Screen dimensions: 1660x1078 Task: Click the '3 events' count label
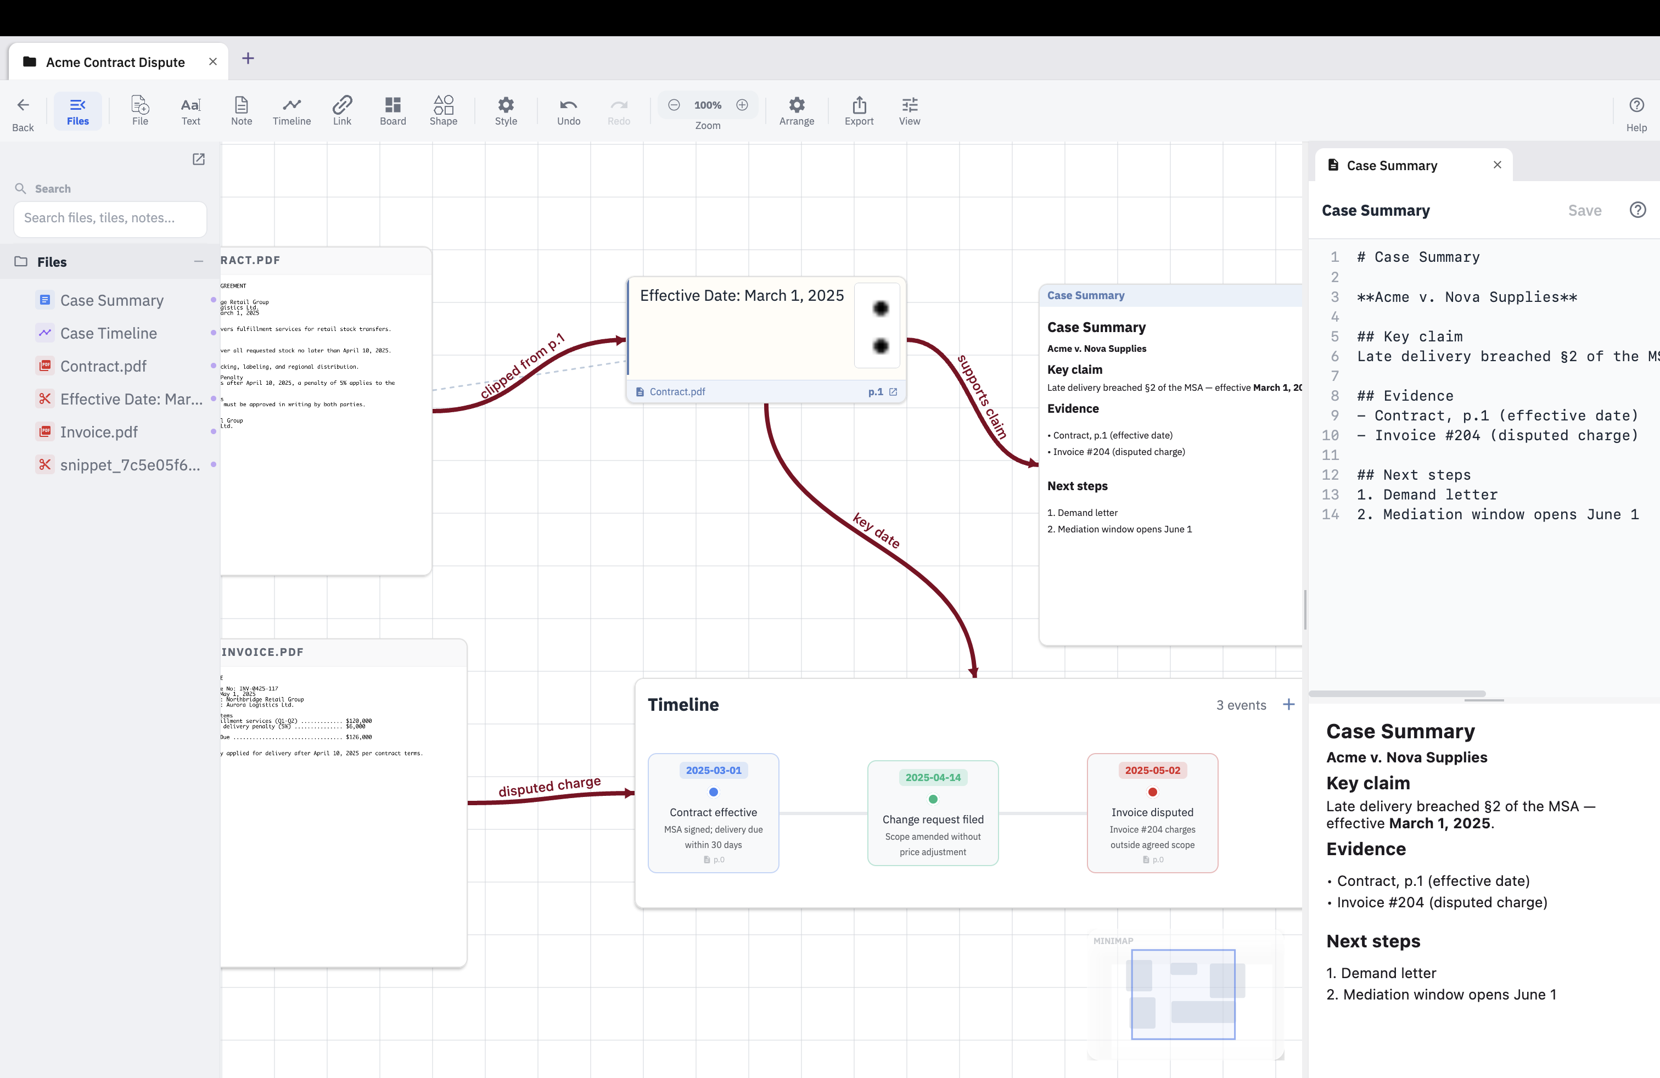[1241, 705]
